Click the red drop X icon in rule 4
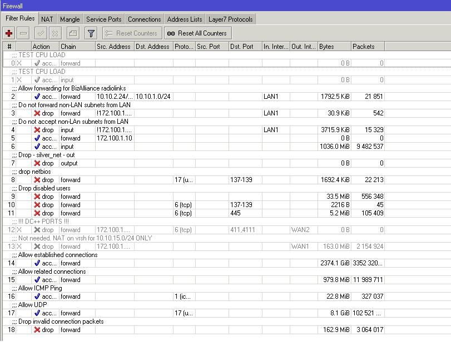Image resolution: width=451 pixels, height=352 pixels. point(37,130)
